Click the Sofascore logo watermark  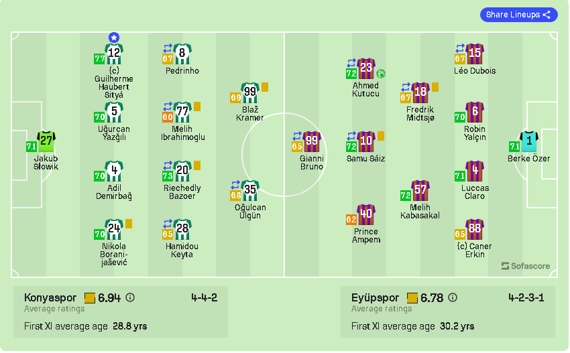[526, 266]
